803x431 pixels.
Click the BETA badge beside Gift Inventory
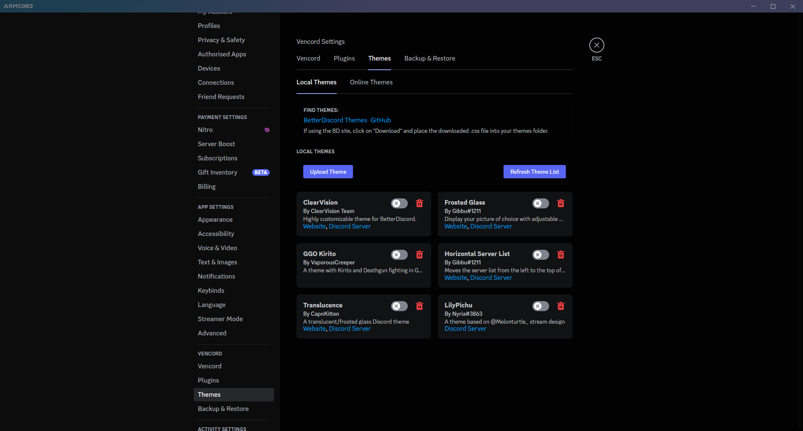click(261, 172)
